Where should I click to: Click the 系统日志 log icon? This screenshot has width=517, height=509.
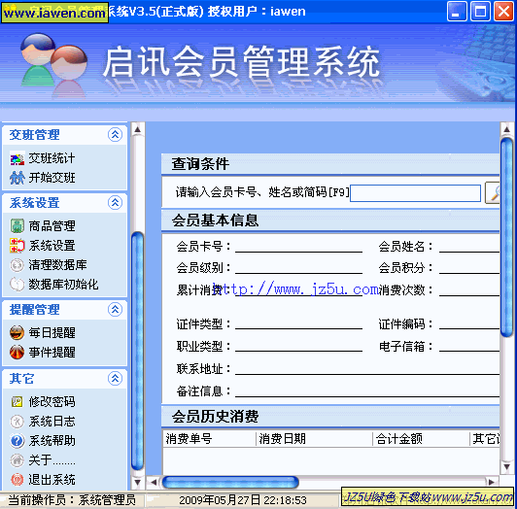point(17,422)
